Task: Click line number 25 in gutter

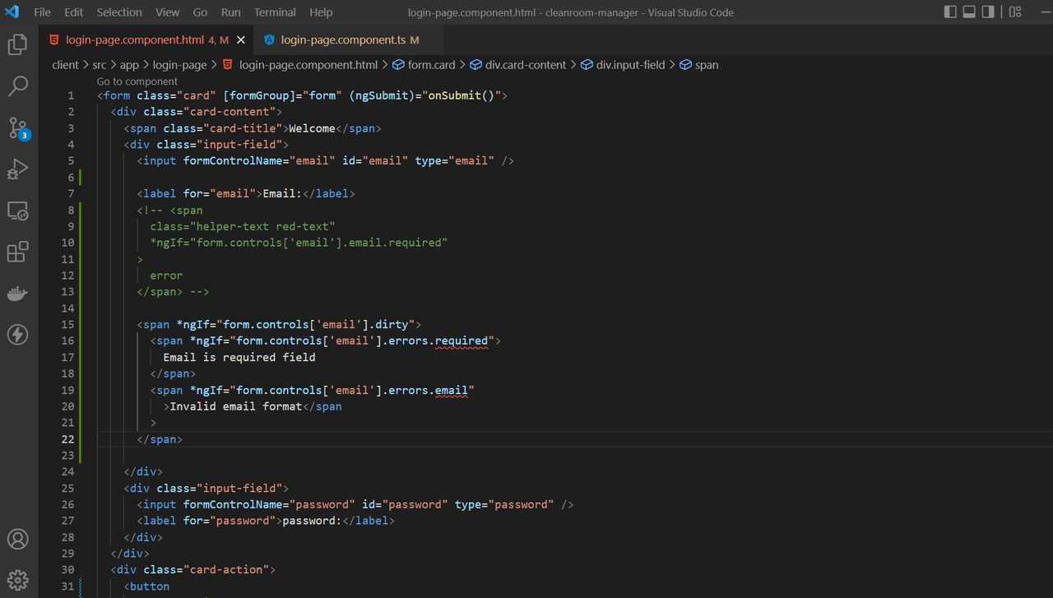Action: coord(67,488)
